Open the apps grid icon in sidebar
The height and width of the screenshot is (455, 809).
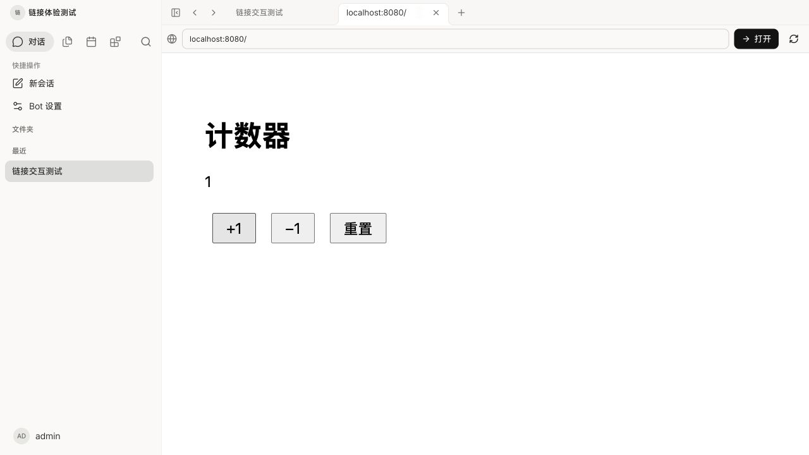tap(115, 42)
